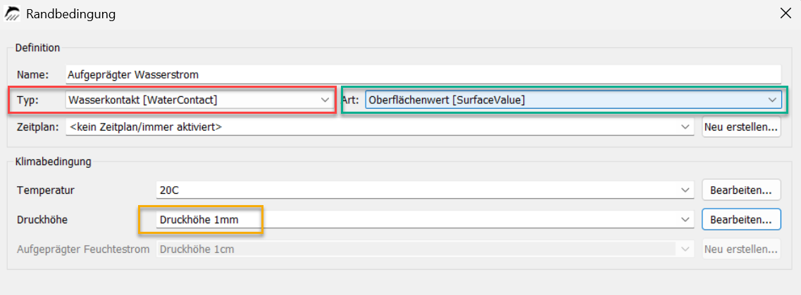801x295 pixels.
Task: Open the Druckhöhe dropdown showing Druckhöhe 1mm
Action: [x=425, y=220]
